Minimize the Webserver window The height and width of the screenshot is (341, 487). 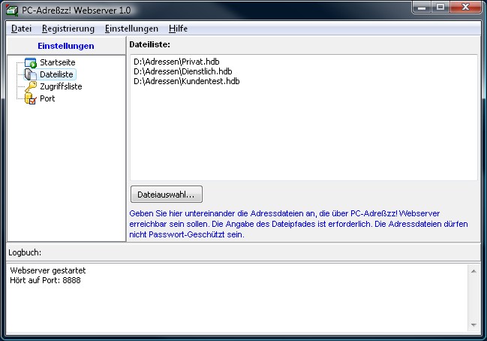pos(422,8)
